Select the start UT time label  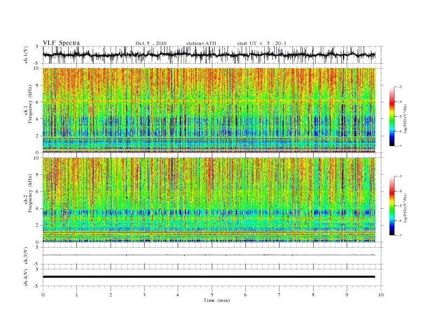click(x=262, y=43)
